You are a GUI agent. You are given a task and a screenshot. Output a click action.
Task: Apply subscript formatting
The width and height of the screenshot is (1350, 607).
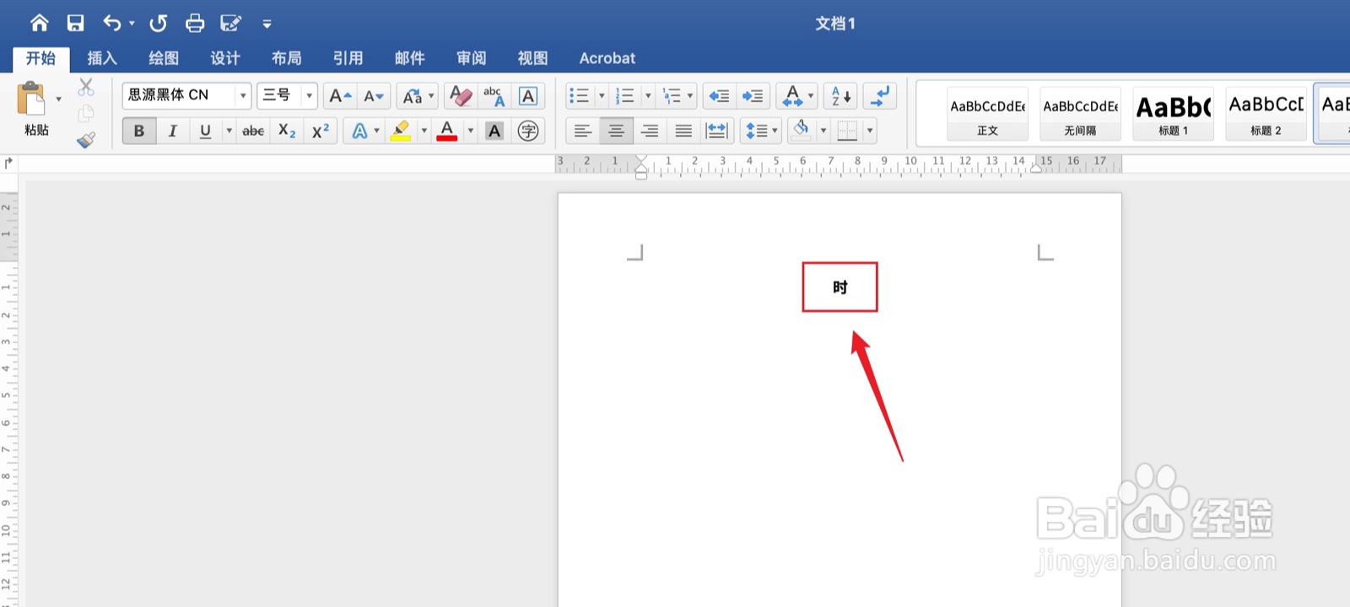pyautogui.click(x=287, y=131)
